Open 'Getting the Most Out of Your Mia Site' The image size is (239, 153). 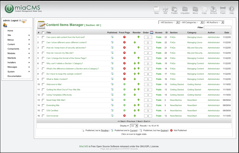pos(63,90)
